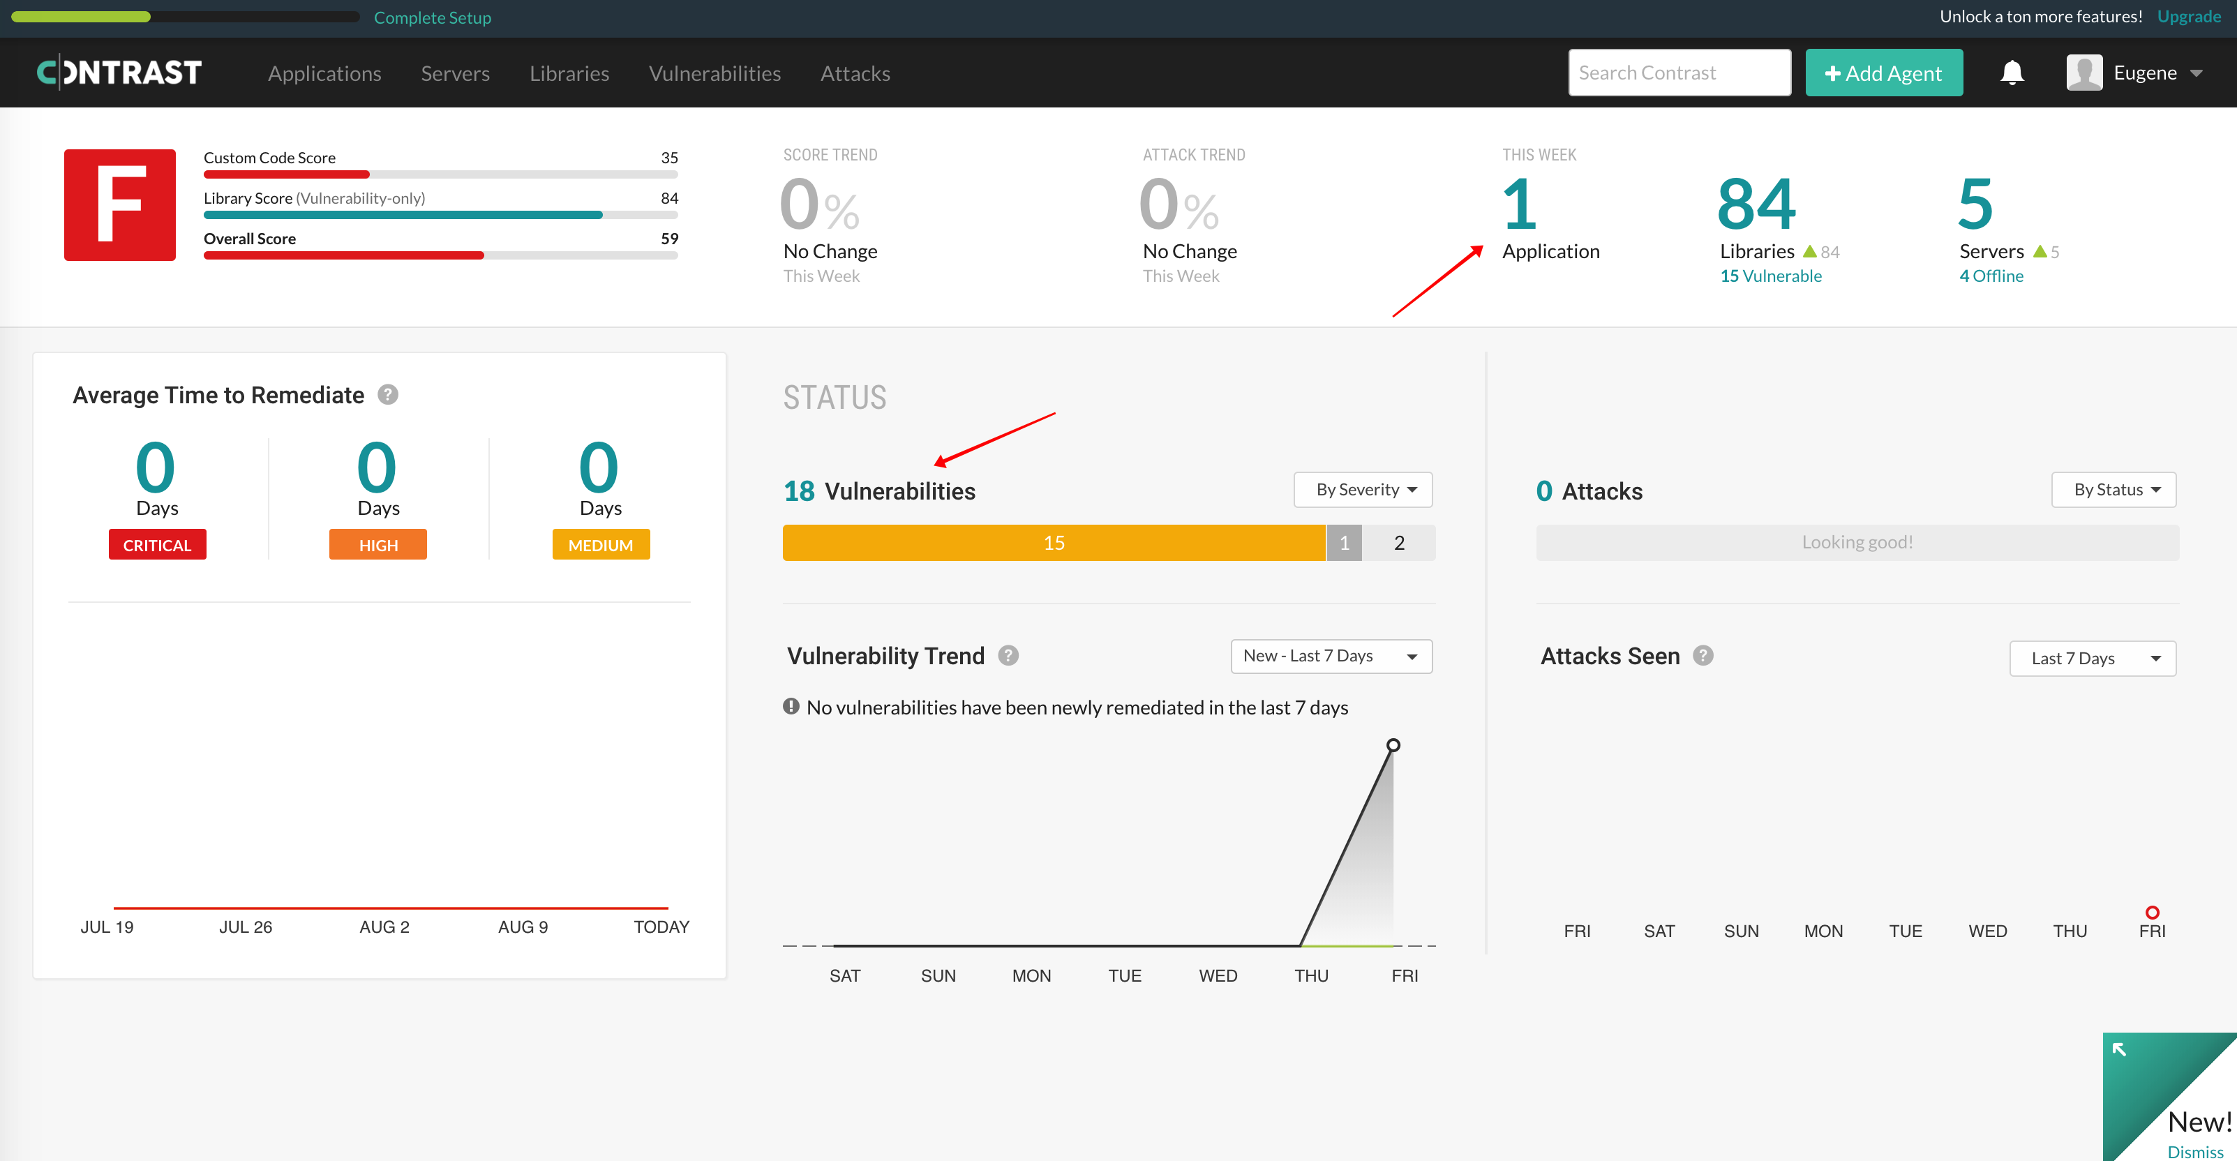Go to the Applications menu
This screenshot has width=2237, height=1161.
324,74
